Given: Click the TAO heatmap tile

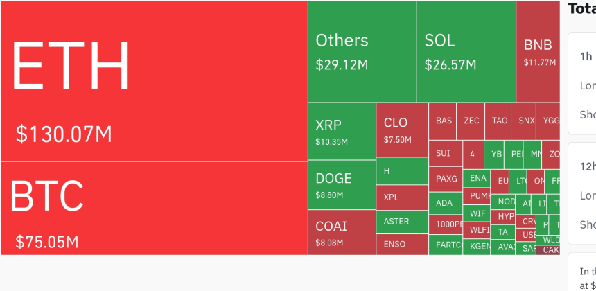Looking at the screenshot, I should (499, 121).
